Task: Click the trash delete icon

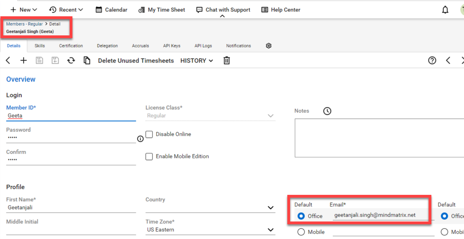Action: click(x=226, y=60)
